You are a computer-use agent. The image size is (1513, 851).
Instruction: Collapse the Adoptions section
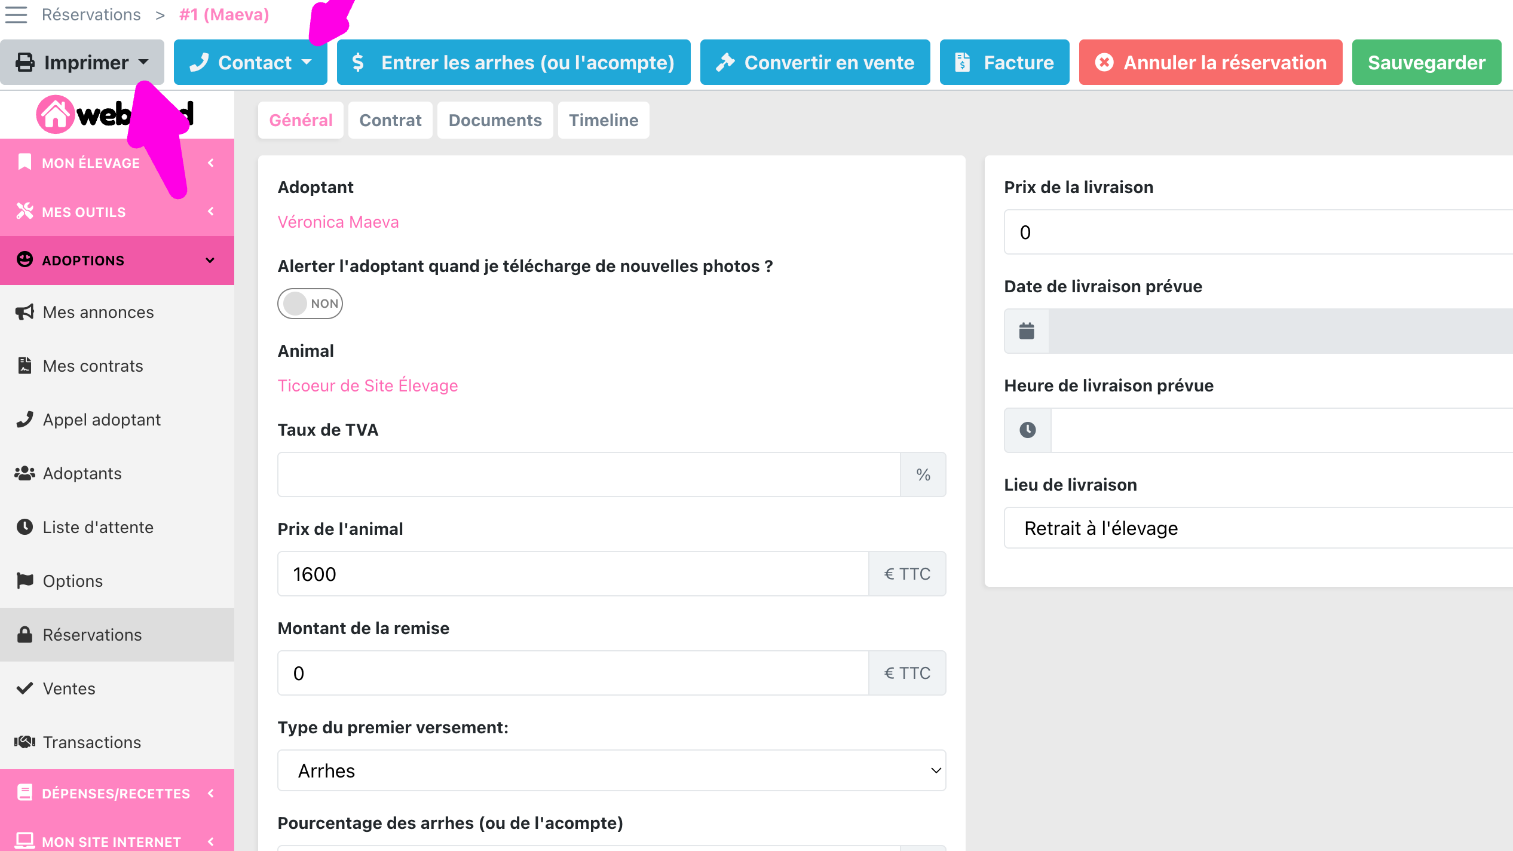210,260
